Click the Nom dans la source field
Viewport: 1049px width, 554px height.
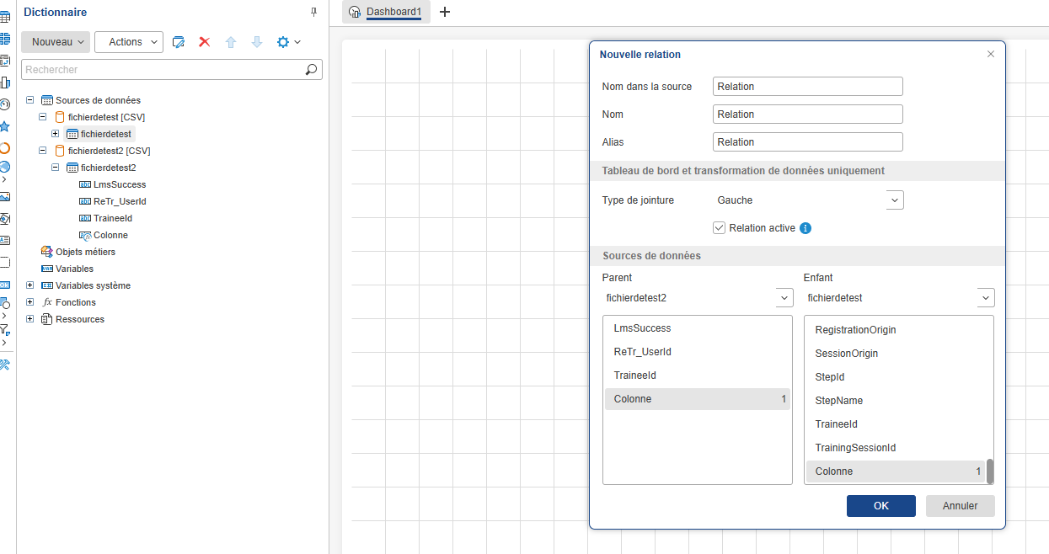(x=808, y=87)
